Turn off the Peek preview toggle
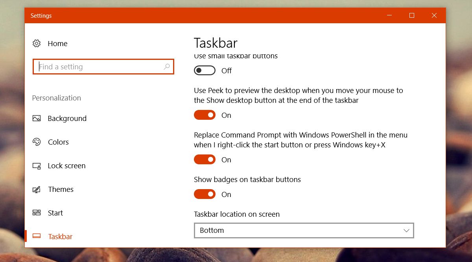This screenshot has width=472, height=262. (x=205, y=115)
